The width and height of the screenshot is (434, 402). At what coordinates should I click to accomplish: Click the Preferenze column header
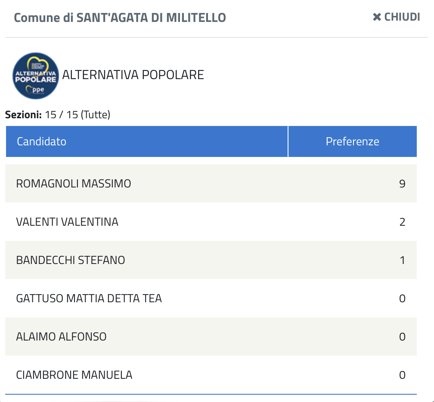click(x=352, y=141)
